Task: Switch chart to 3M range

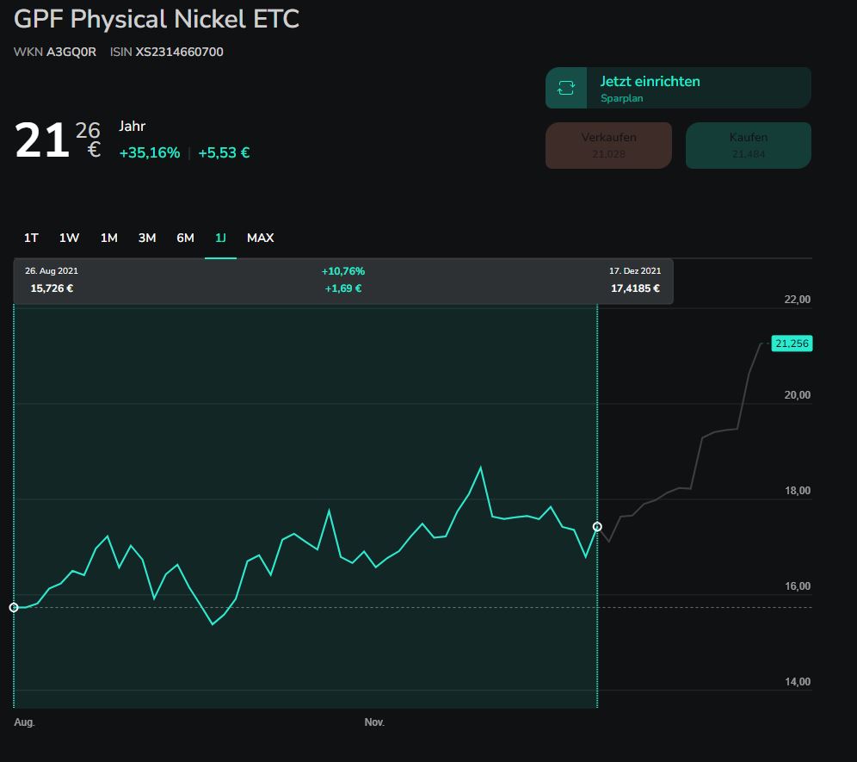Action: pyautogui.click(x=147, y=238)
